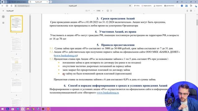The height and width of the screenshot is (111, 198).
Task: Select page 4 thumbnail
Action: [x=16, y=85]
